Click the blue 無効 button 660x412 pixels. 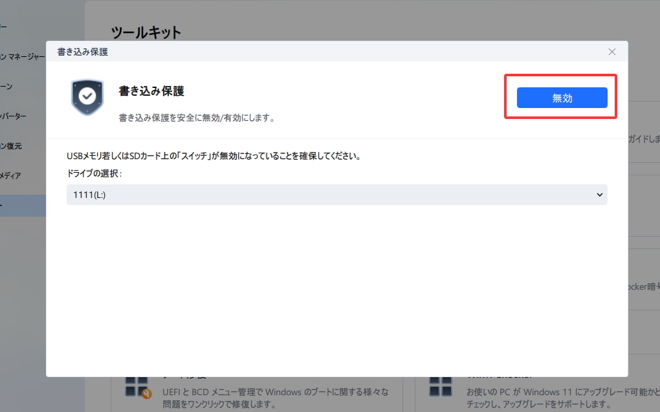(x=562, y=98)
